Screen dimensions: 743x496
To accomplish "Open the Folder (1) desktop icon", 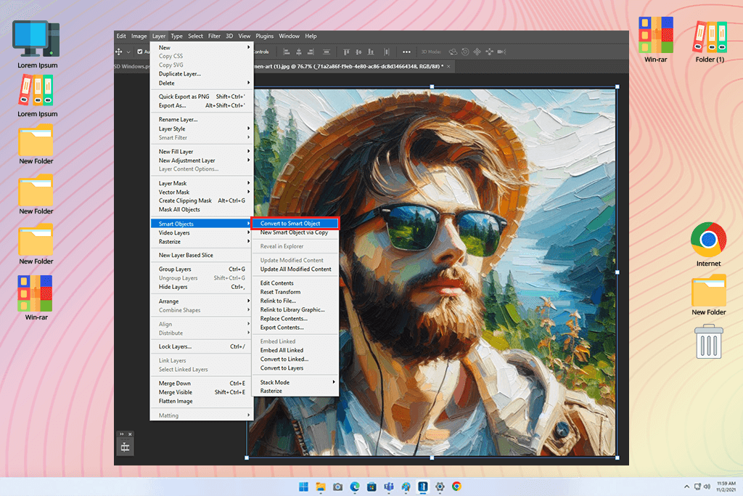I will 710,41.
